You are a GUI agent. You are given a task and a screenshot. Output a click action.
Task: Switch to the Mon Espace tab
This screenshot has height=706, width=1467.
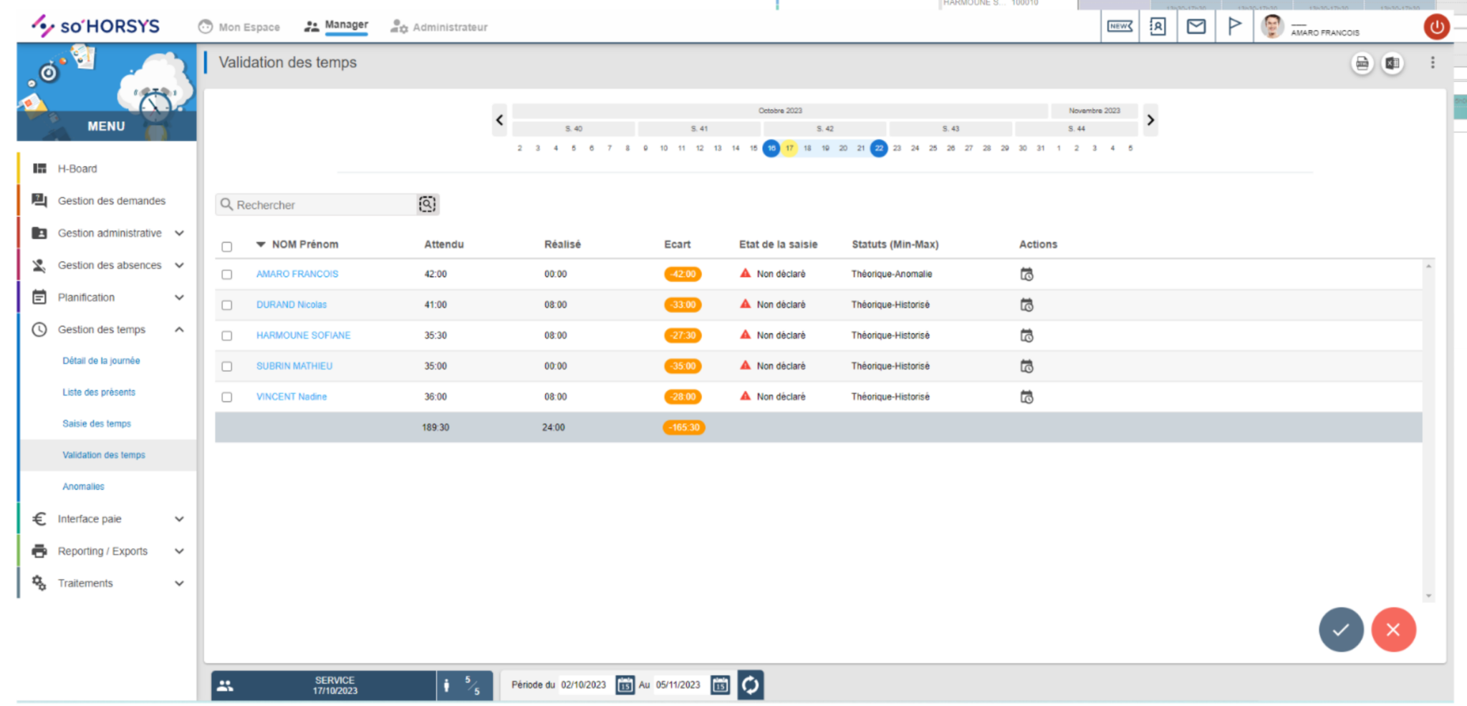pyautogui.click(x=240, y=27)
